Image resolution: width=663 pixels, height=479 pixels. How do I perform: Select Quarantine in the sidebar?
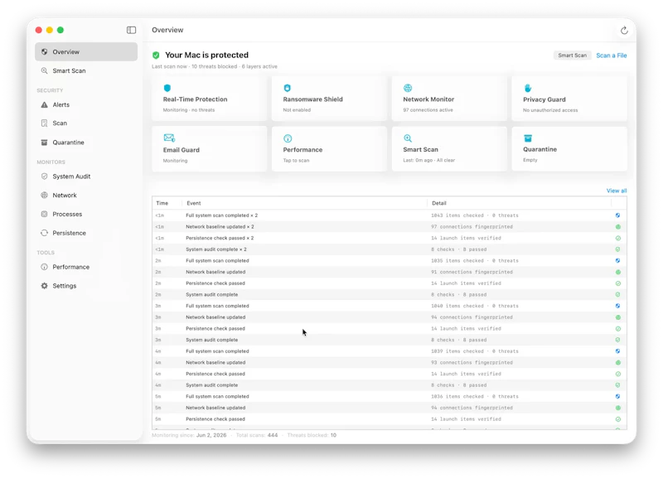pyautogui.click(x=86, y=143)
